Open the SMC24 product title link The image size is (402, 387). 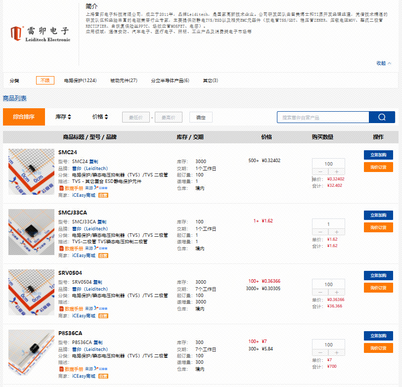click(68, 152)
